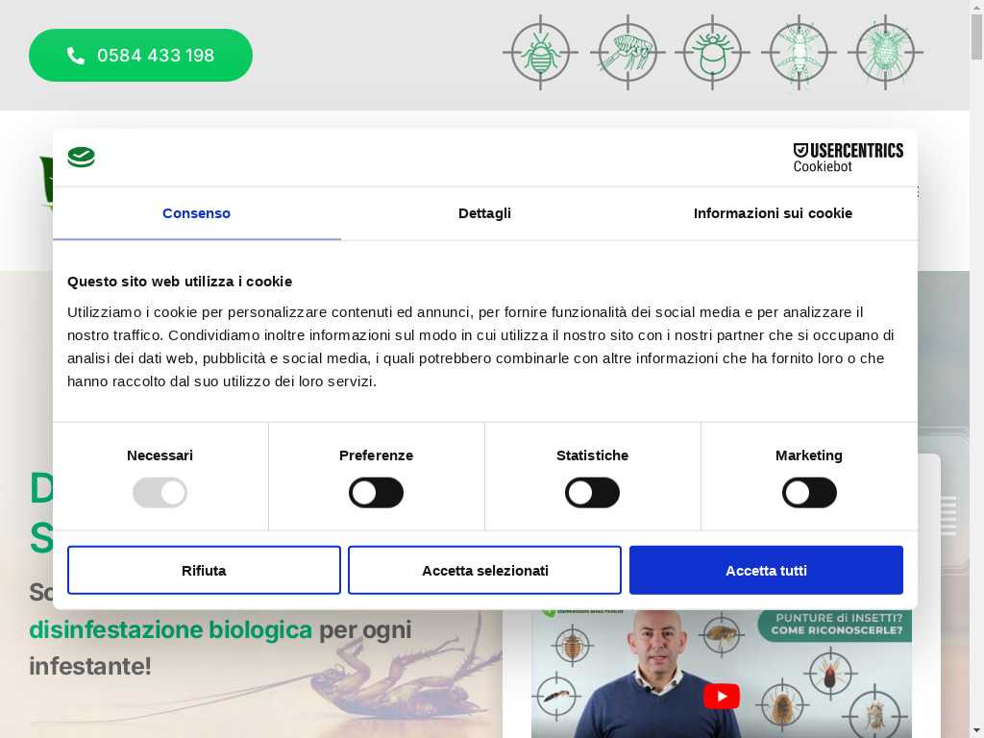
Task: Open the Informazioni sui cookie tab
Action: point(774,213)
